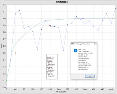This screenshot has width=117, height=94.
Task: Click the first data point near gamma 0.3
Action: click(x=10, y=67)
